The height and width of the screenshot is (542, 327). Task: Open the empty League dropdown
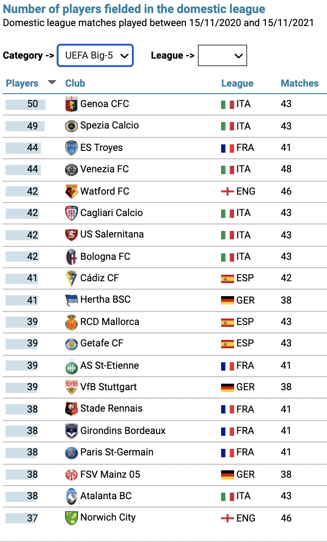(x=222, y=55)
